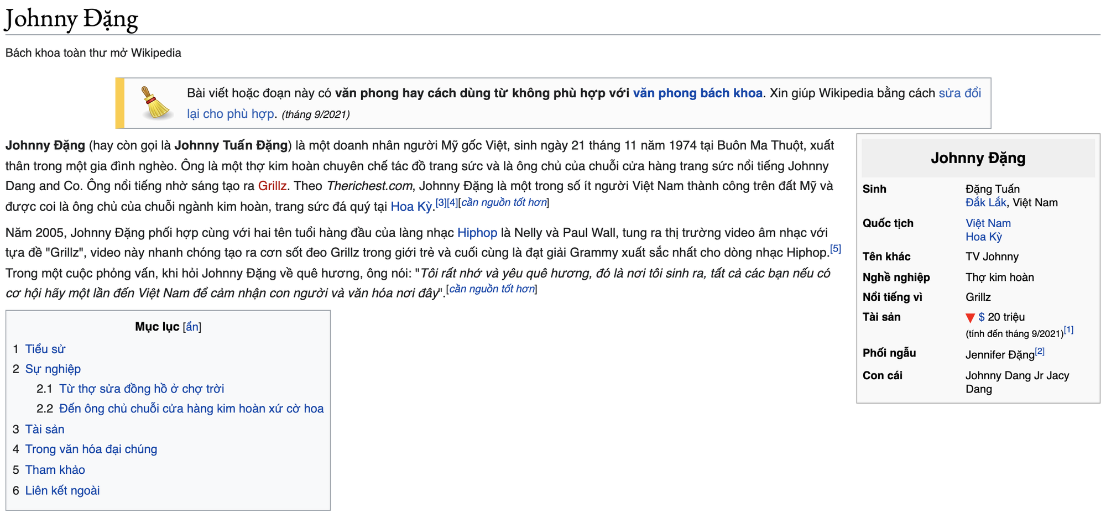This screenshot has height=518, width=1106.
Task: Open footnote 2 beside Jennifer Đặng
Action: tap(1040, 351)
